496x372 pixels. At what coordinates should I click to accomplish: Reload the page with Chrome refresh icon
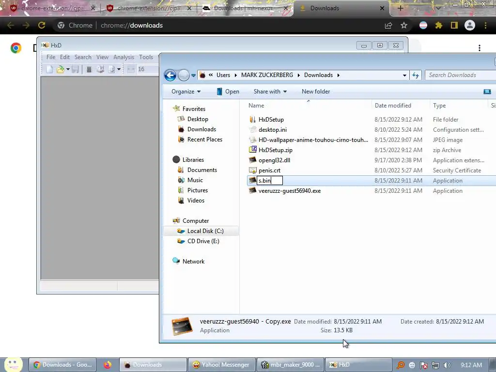coord(42,25)
